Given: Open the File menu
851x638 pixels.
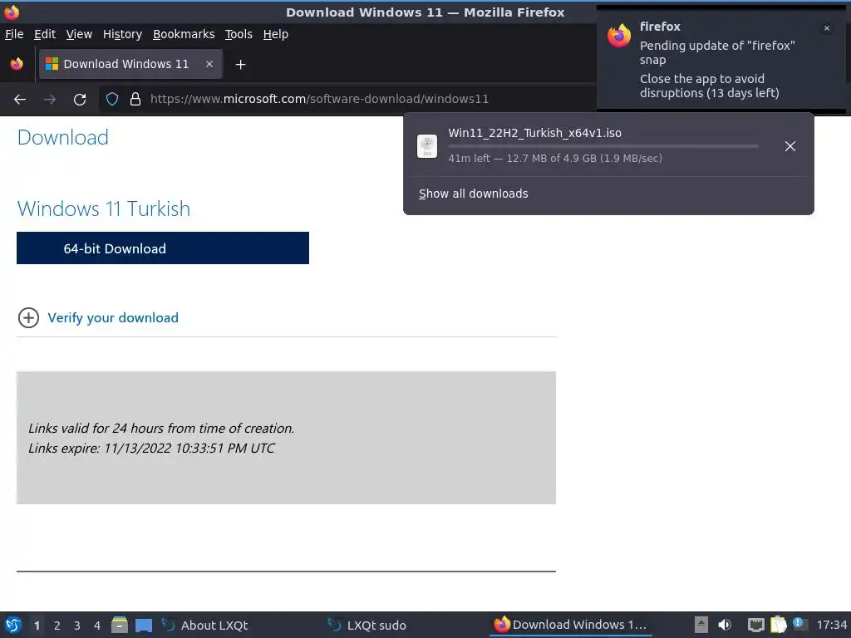Looking at the screenshot, I should 14,34.
